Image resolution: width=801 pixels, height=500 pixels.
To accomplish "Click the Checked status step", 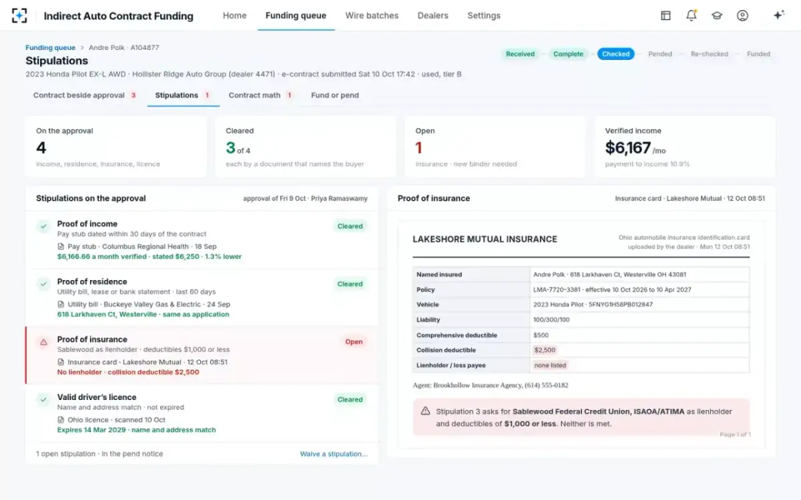I will (615, 54).
